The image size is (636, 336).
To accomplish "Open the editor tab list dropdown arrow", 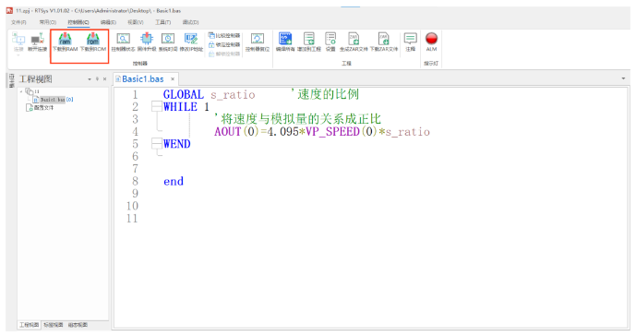I will [x=623, y=78].
